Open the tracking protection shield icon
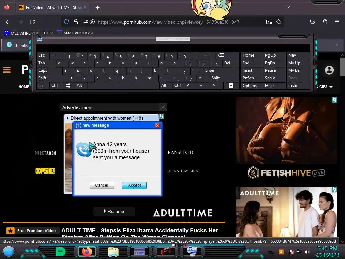 66,22
